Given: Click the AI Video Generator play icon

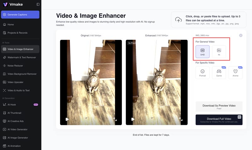Looking at the screenshot, I should click(x=4, y=130).
